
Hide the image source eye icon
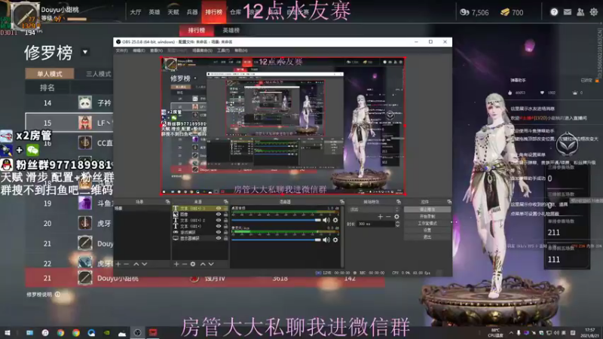[x=219, y=214]
